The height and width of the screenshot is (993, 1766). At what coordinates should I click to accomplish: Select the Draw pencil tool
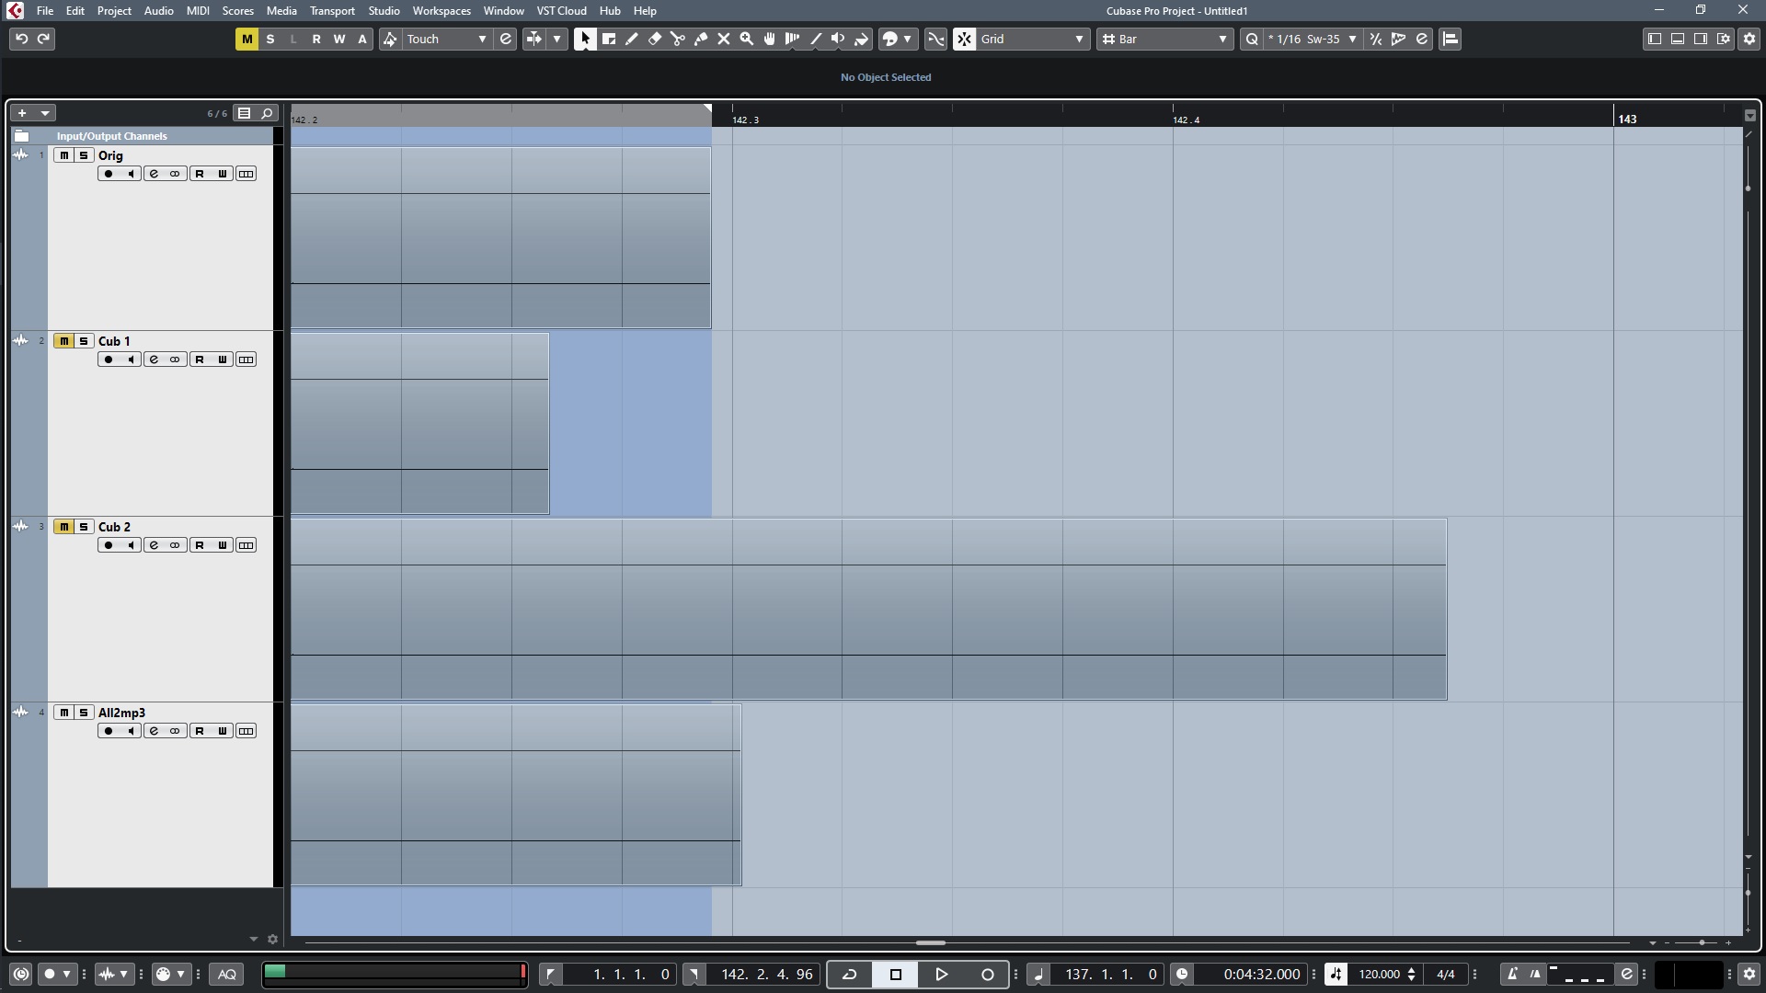click(632, 39)
